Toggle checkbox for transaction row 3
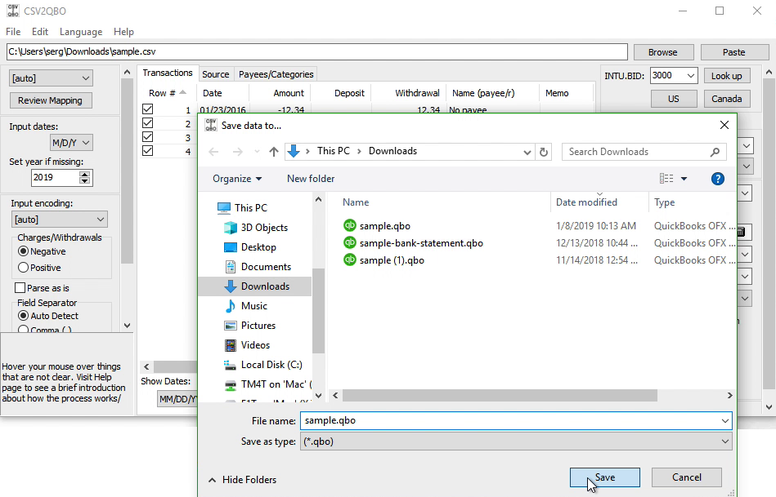 (x=147, y=137)
